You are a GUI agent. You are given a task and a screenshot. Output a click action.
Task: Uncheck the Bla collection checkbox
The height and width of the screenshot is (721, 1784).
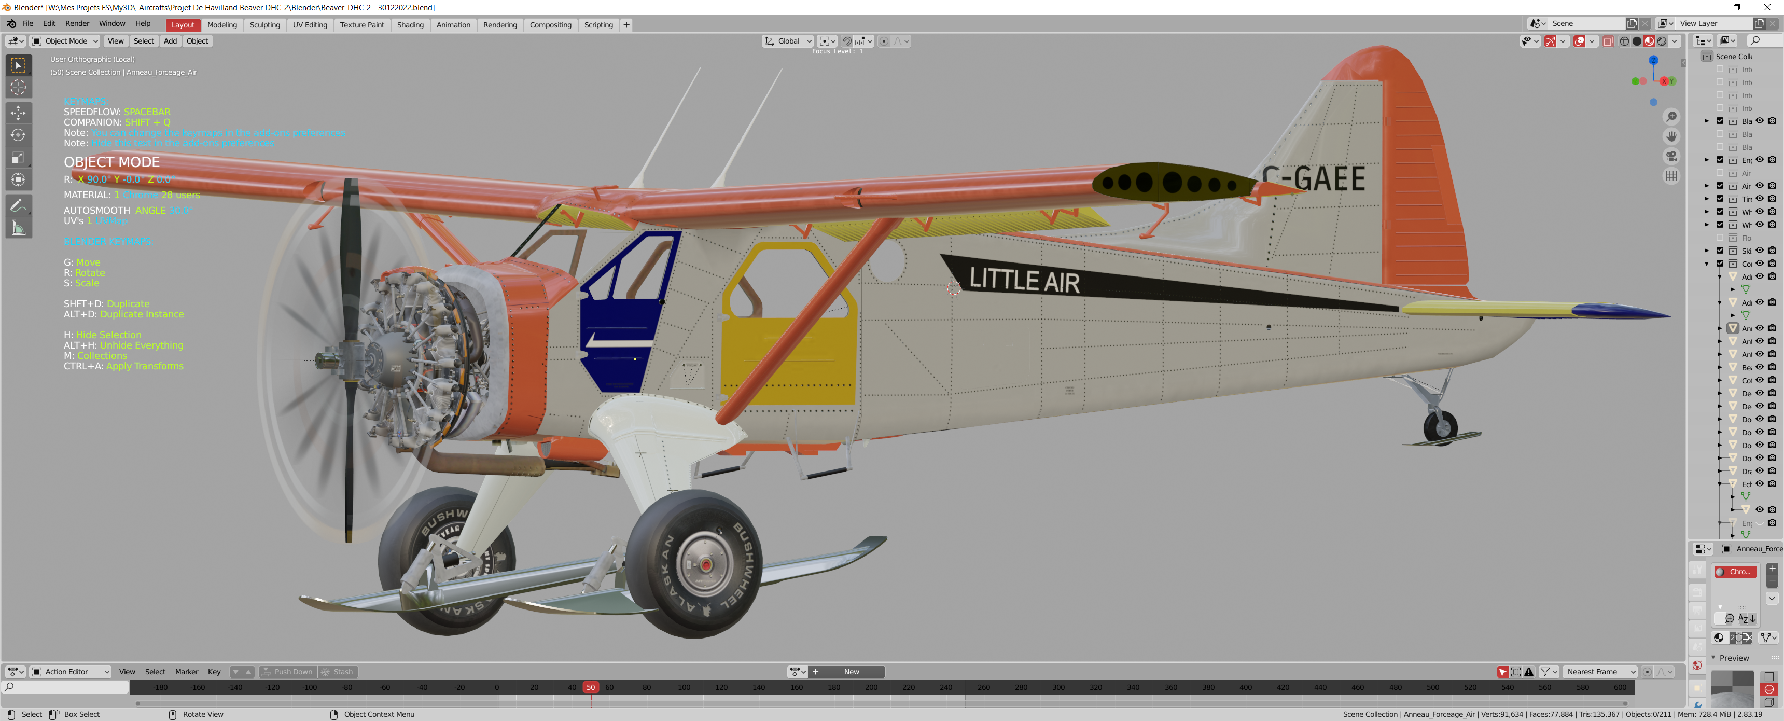click(1720, 121)
